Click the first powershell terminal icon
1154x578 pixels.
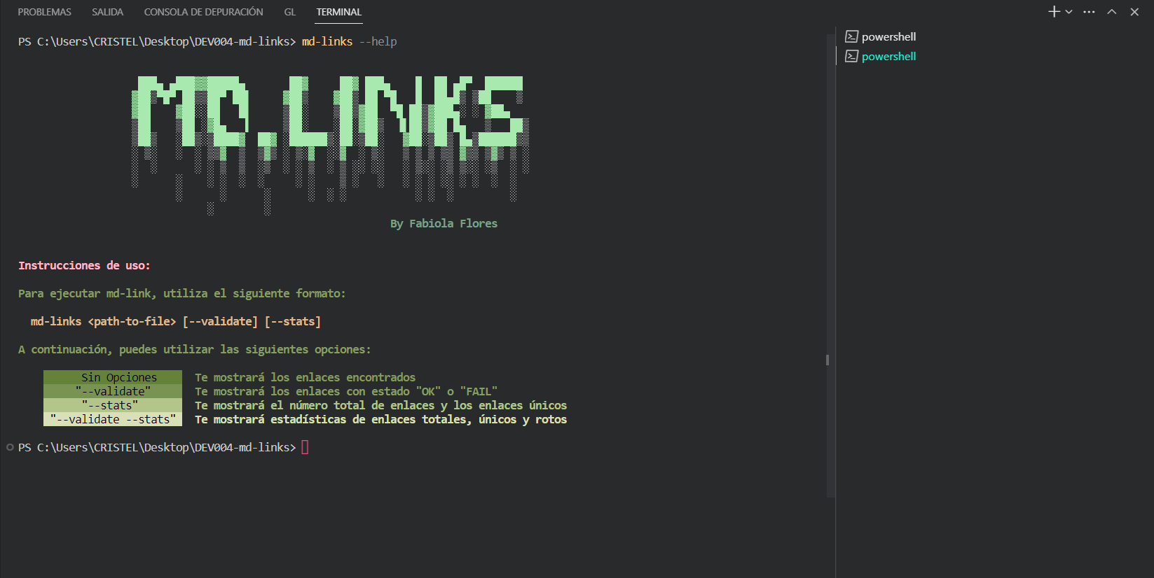pyautogui.click(x=851, y=36)
